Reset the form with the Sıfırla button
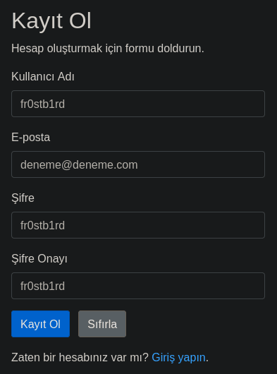 [x=102, y=324]
